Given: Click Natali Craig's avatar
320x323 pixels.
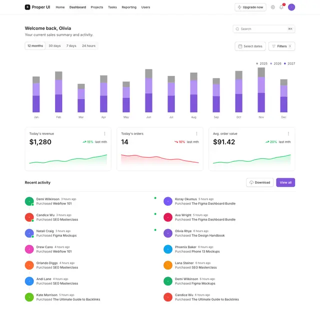Looking at the screenshot, I should click(x=29, y=233).
